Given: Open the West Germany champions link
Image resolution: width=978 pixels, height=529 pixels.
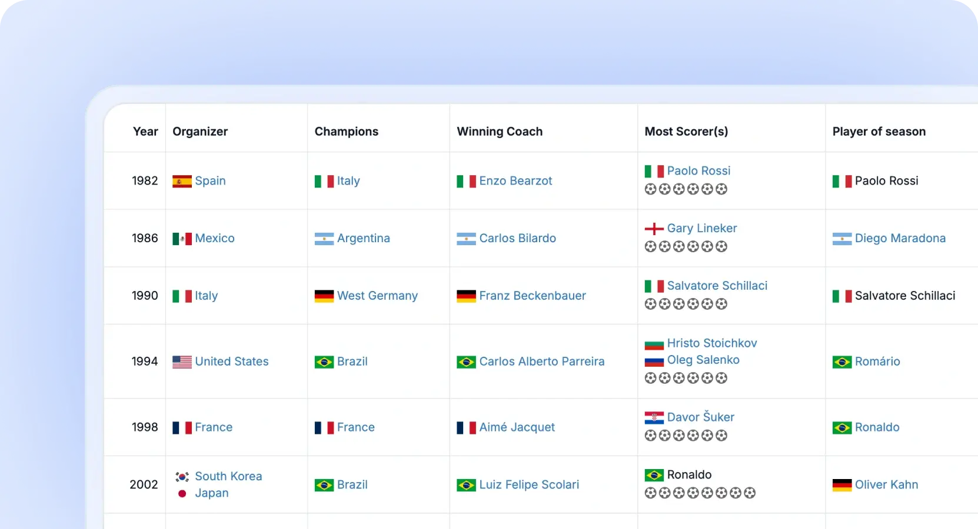Looking at the screenshot, I should pos(377,296).
